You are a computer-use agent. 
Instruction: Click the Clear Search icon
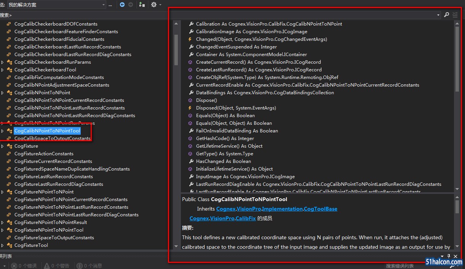coord(455,15)
